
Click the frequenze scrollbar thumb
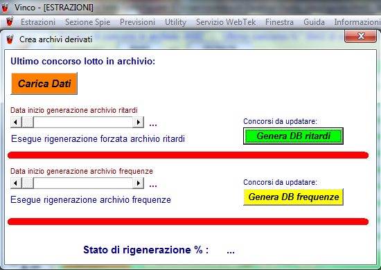[28, 183]
